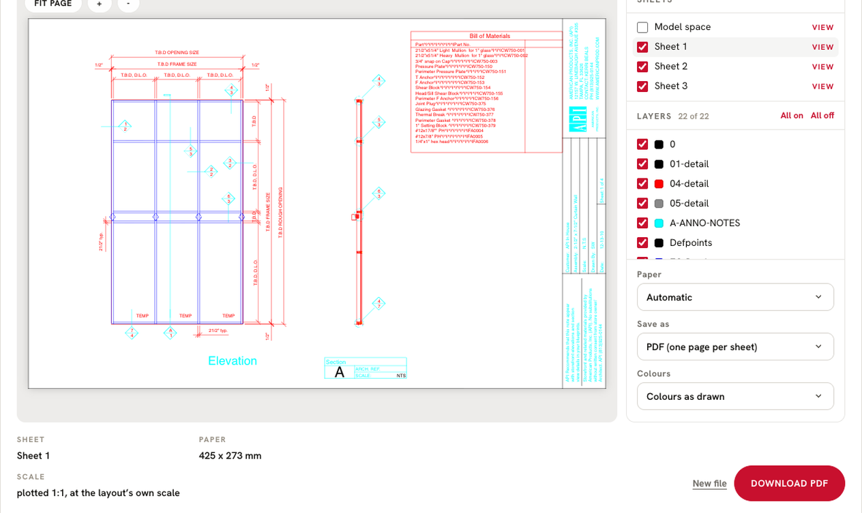Open the Save as dropdown
Image resolution: width=862 pixels, height=513 pixels.
tap(735, 347)
